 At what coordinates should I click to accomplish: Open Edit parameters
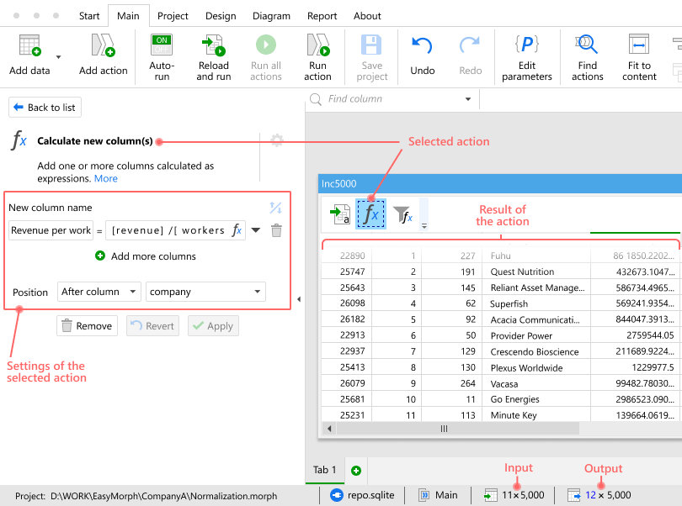527,57
